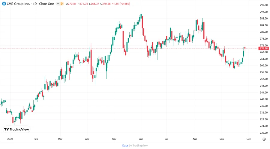Screen dimensions: 270x149
Task: Click the close value C270.28
Action: (x=105, y=4)
